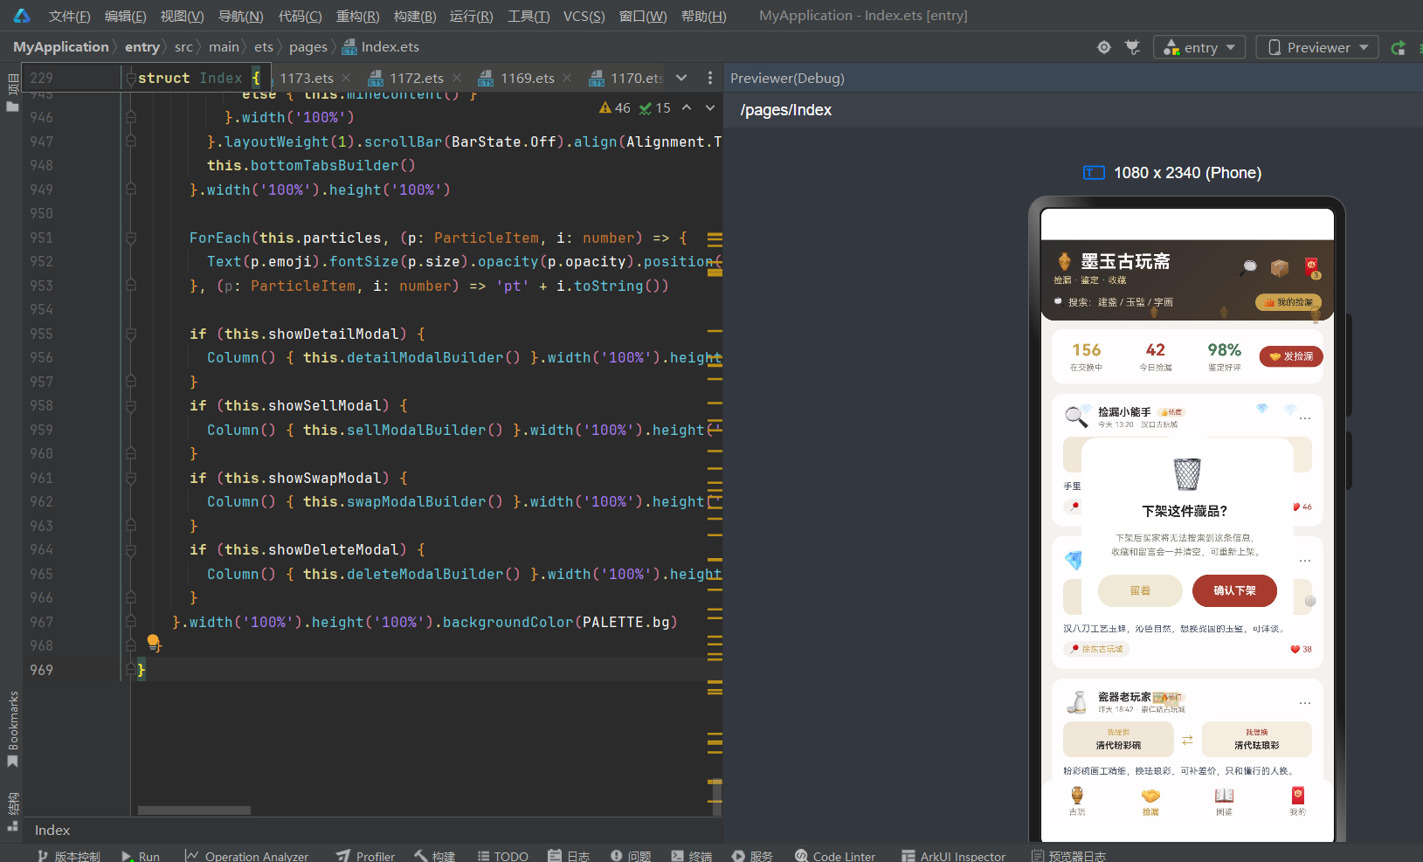Close the 1172.ets tab
1423x862 pixels.
(457, 79)
